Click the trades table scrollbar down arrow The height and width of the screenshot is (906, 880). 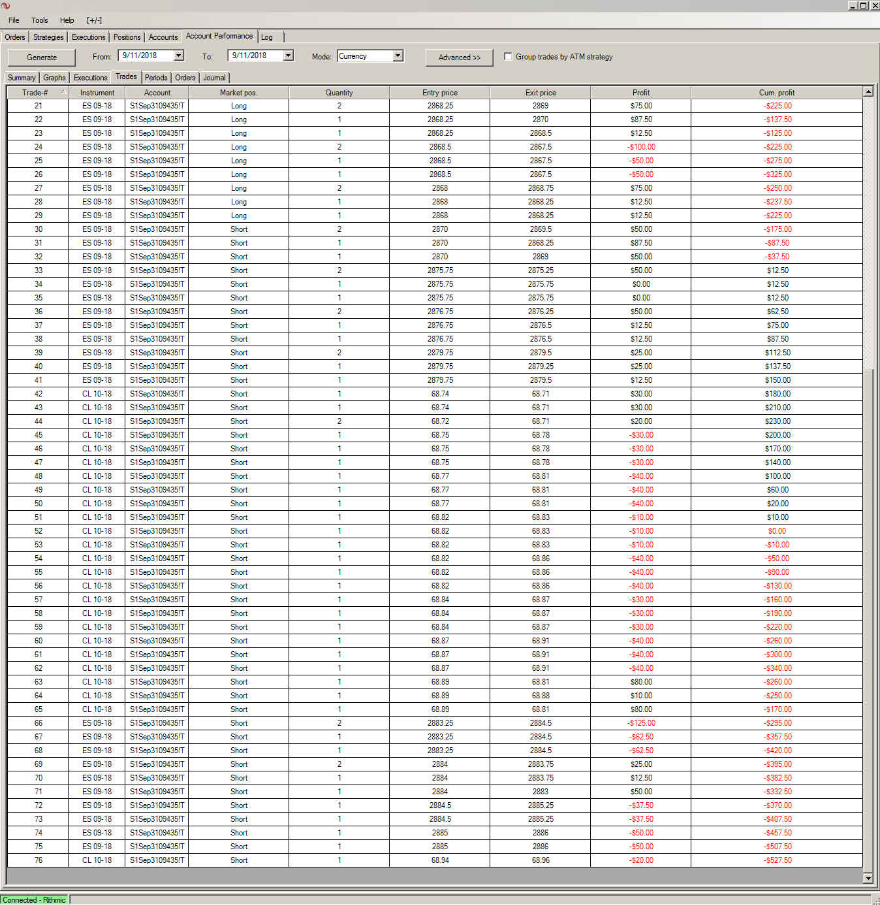coord(868,879)
